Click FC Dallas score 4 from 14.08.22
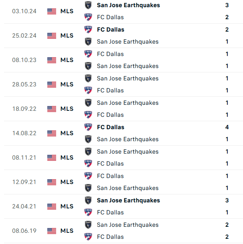 click(x=227, y=127)
